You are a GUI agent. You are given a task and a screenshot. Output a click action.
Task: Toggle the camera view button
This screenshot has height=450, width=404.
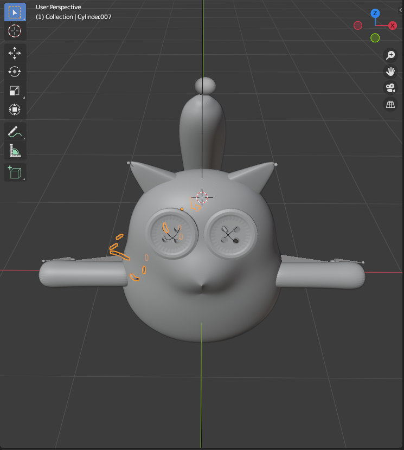(390, 87)
